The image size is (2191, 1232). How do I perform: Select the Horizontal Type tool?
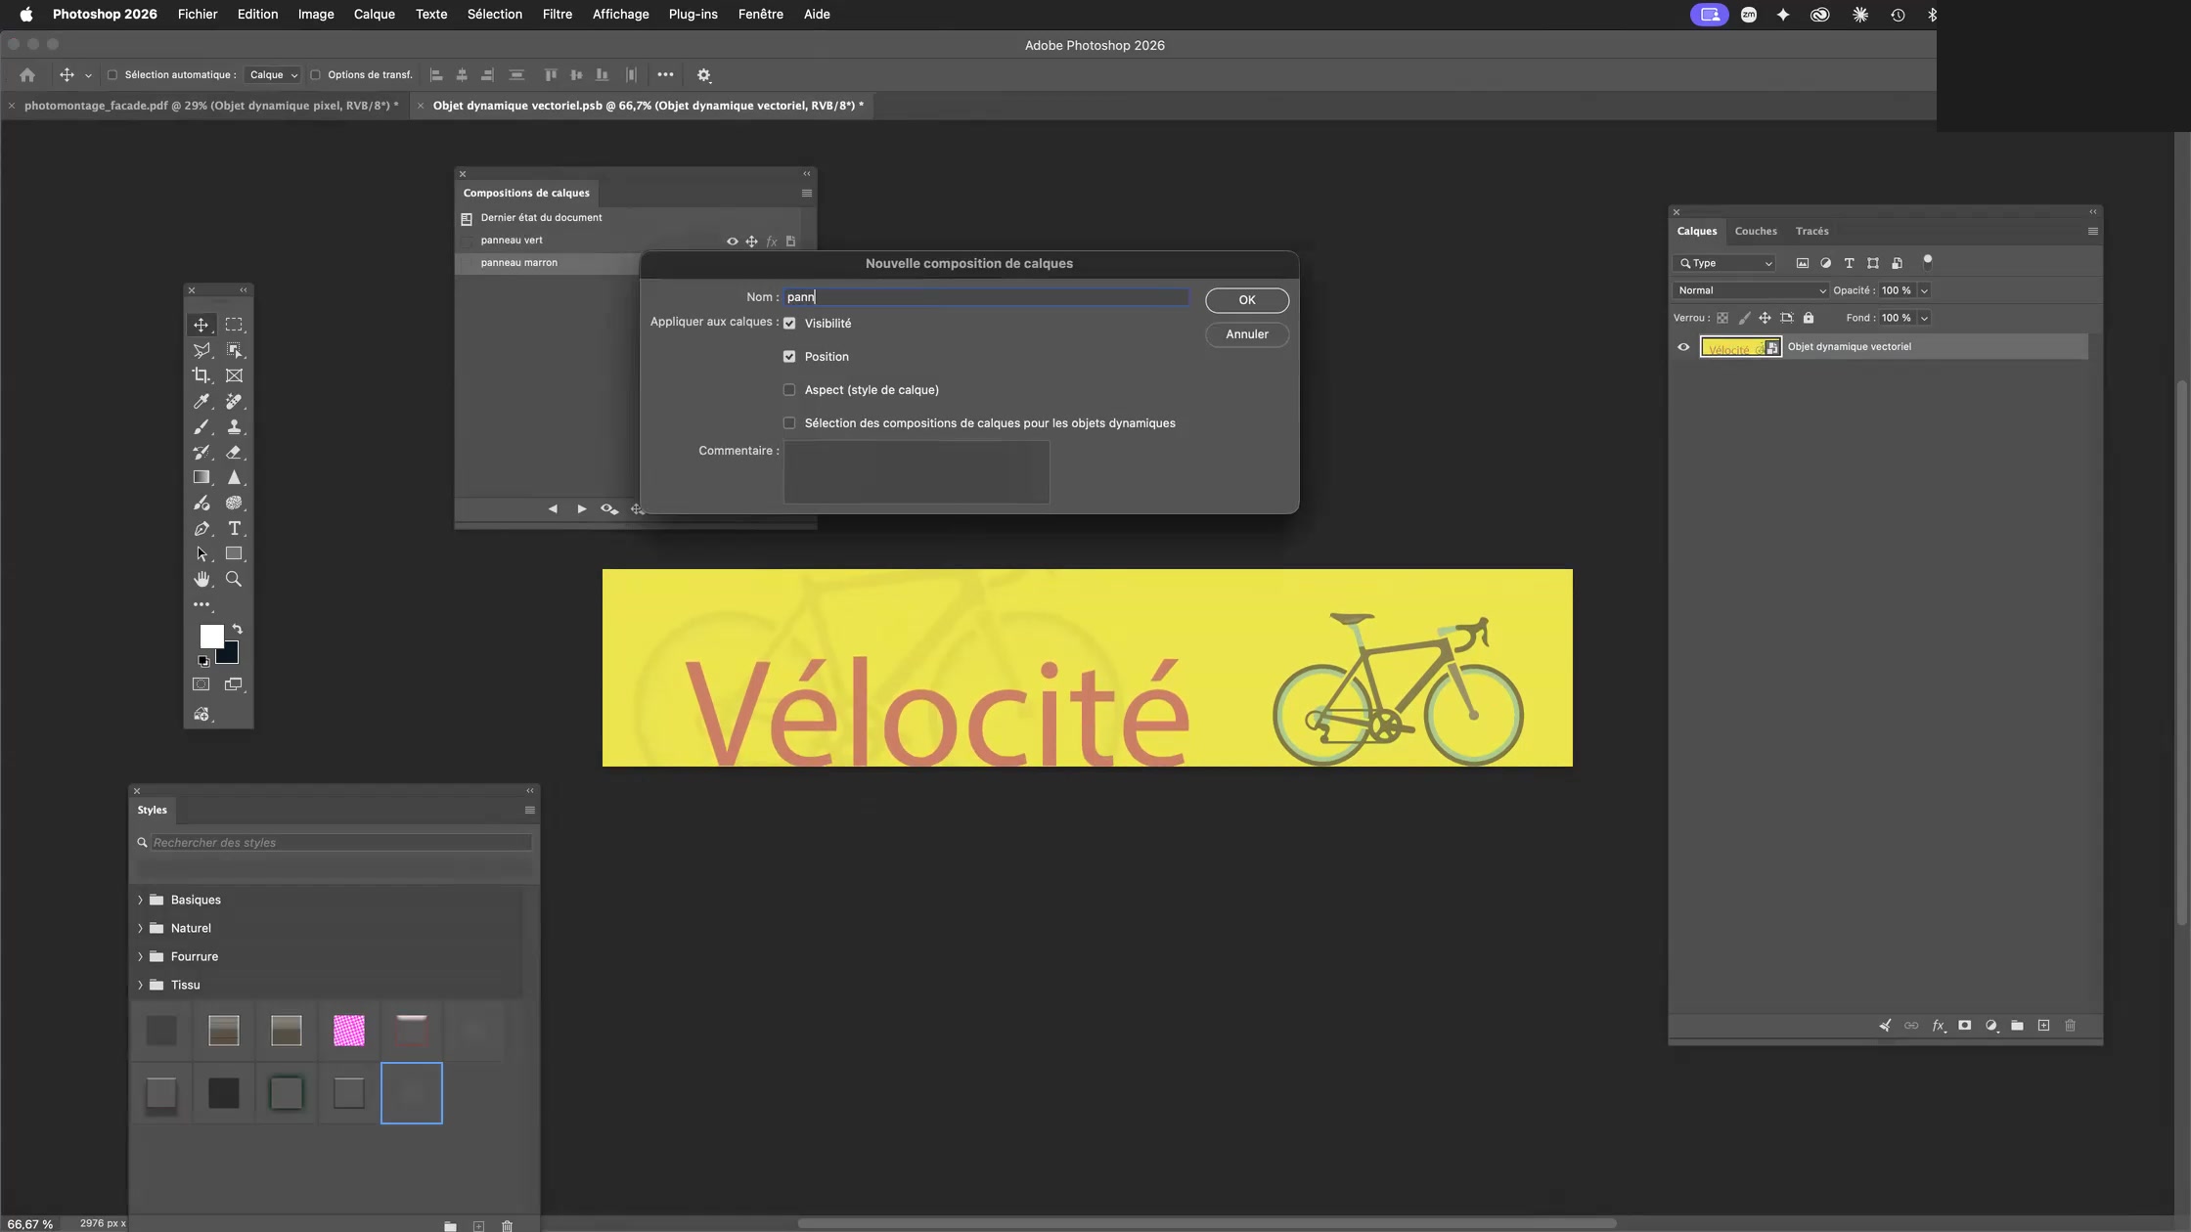click(234, 528)
